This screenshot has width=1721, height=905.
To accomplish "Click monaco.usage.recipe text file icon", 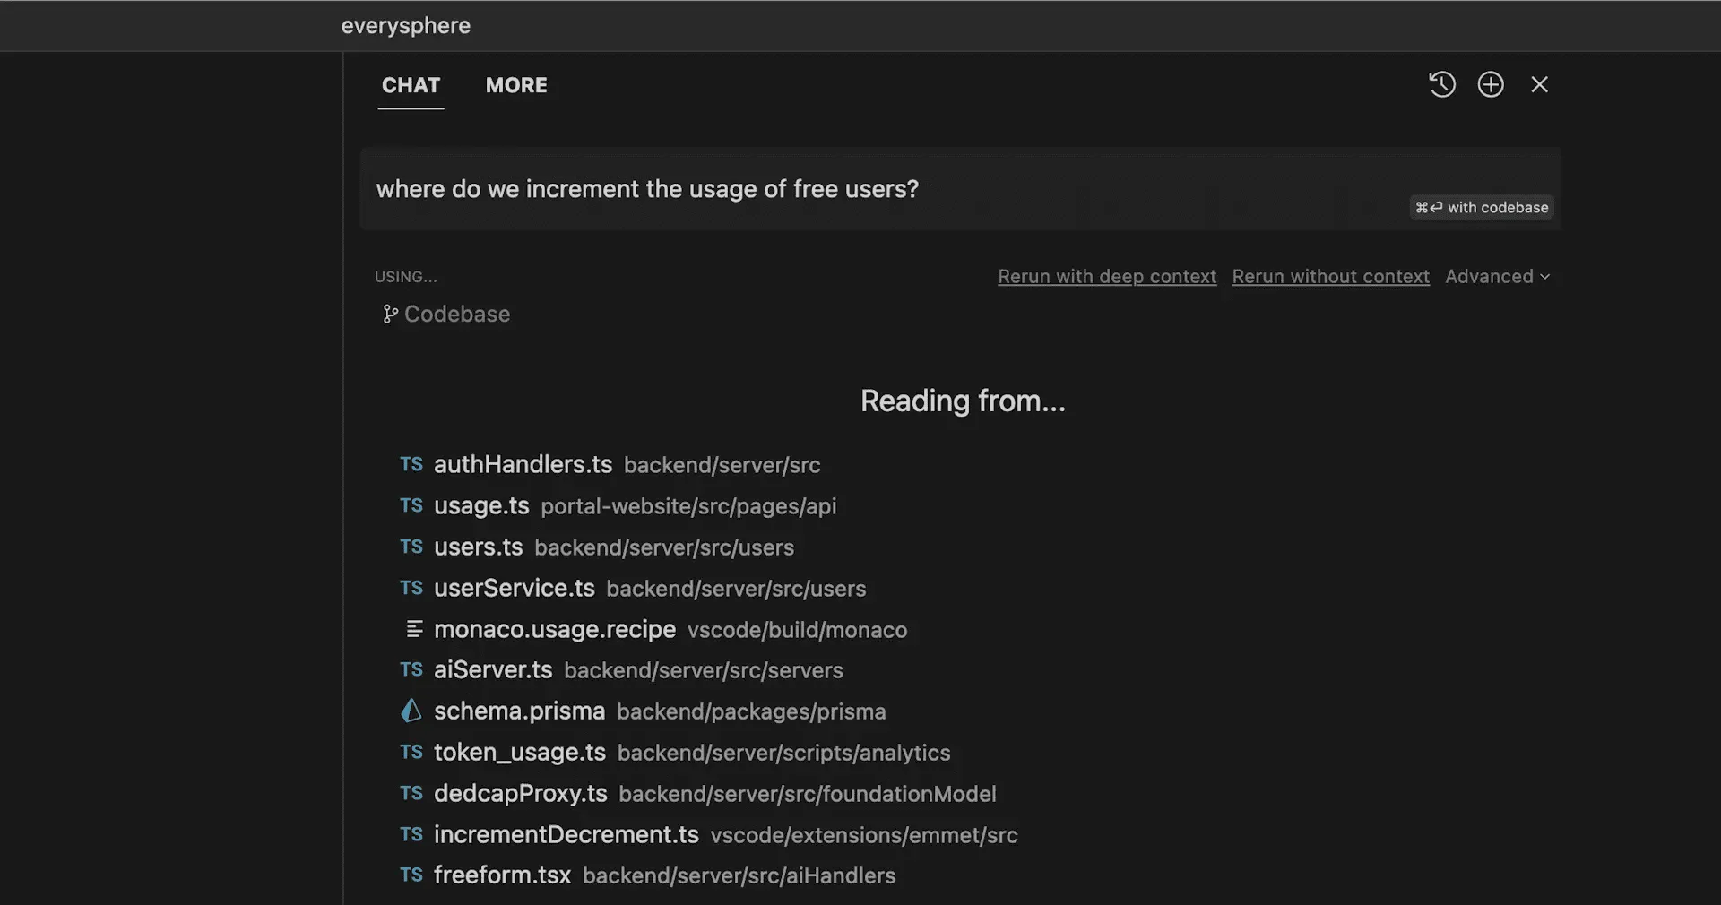I will click(413, 629).
